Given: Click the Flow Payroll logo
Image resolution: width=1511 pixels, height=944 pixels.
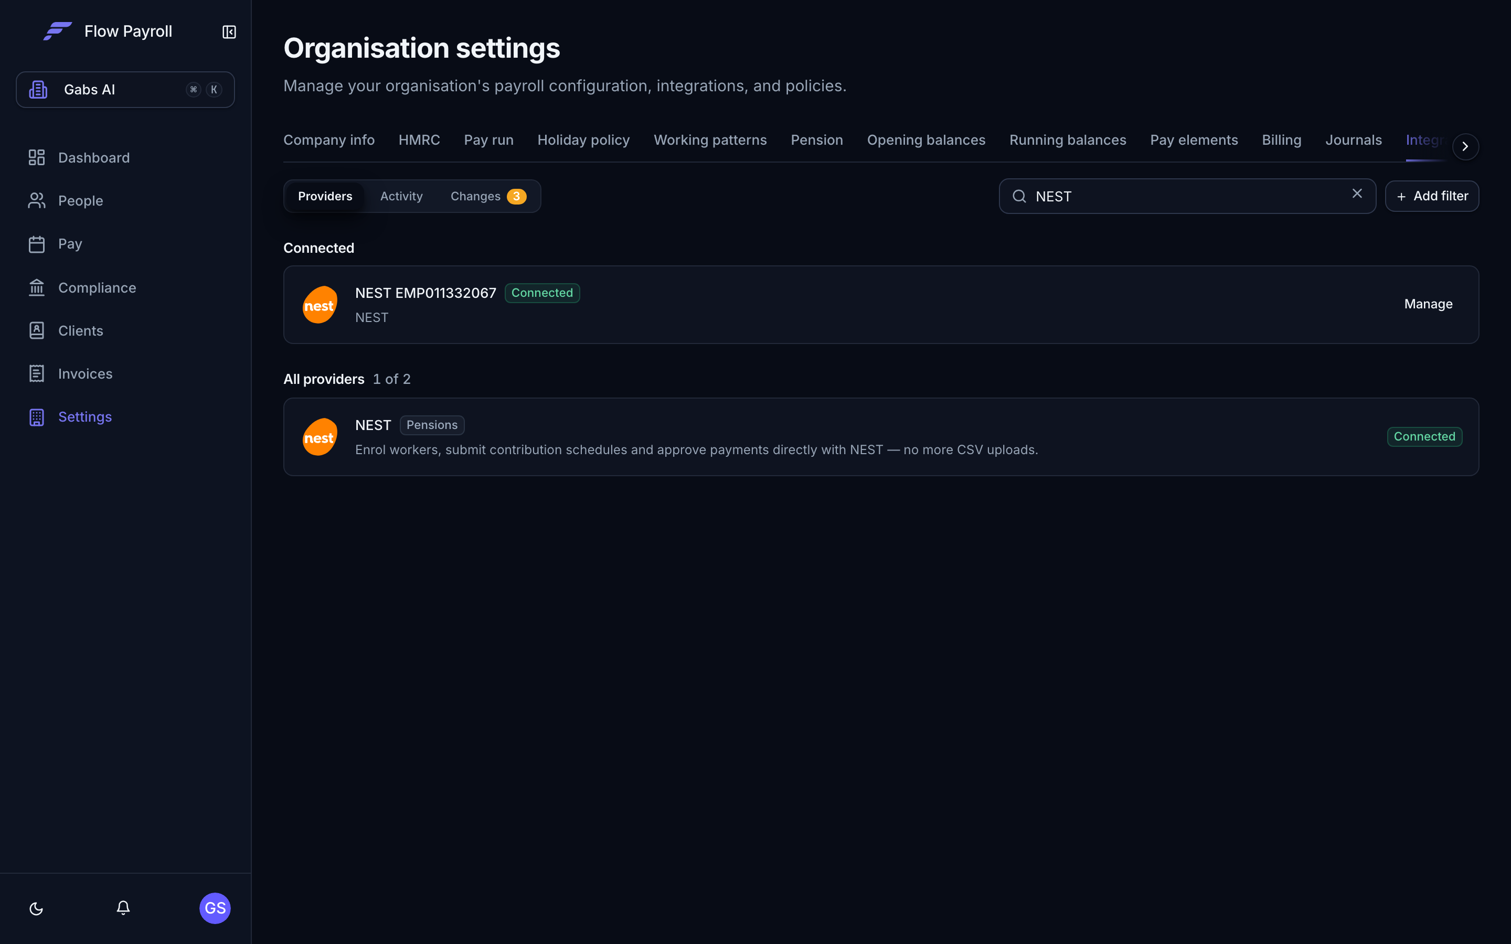Looking at the screenshot, I should (57, 31).
